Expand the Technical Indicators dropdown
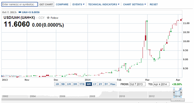194x103 pixels. [104, 4]
